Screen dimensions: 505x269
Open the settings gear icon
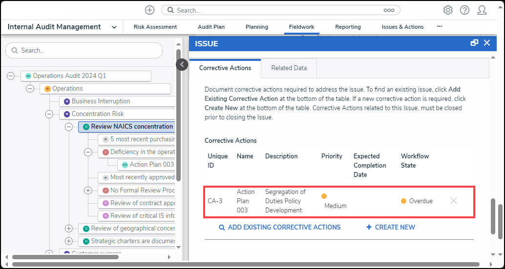coord(447,10)
